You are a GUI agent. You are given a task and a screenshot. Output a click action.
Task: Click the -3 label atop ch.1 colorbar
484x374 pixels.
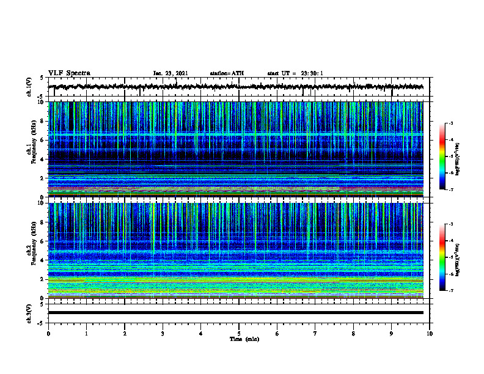tap(451, 123)
